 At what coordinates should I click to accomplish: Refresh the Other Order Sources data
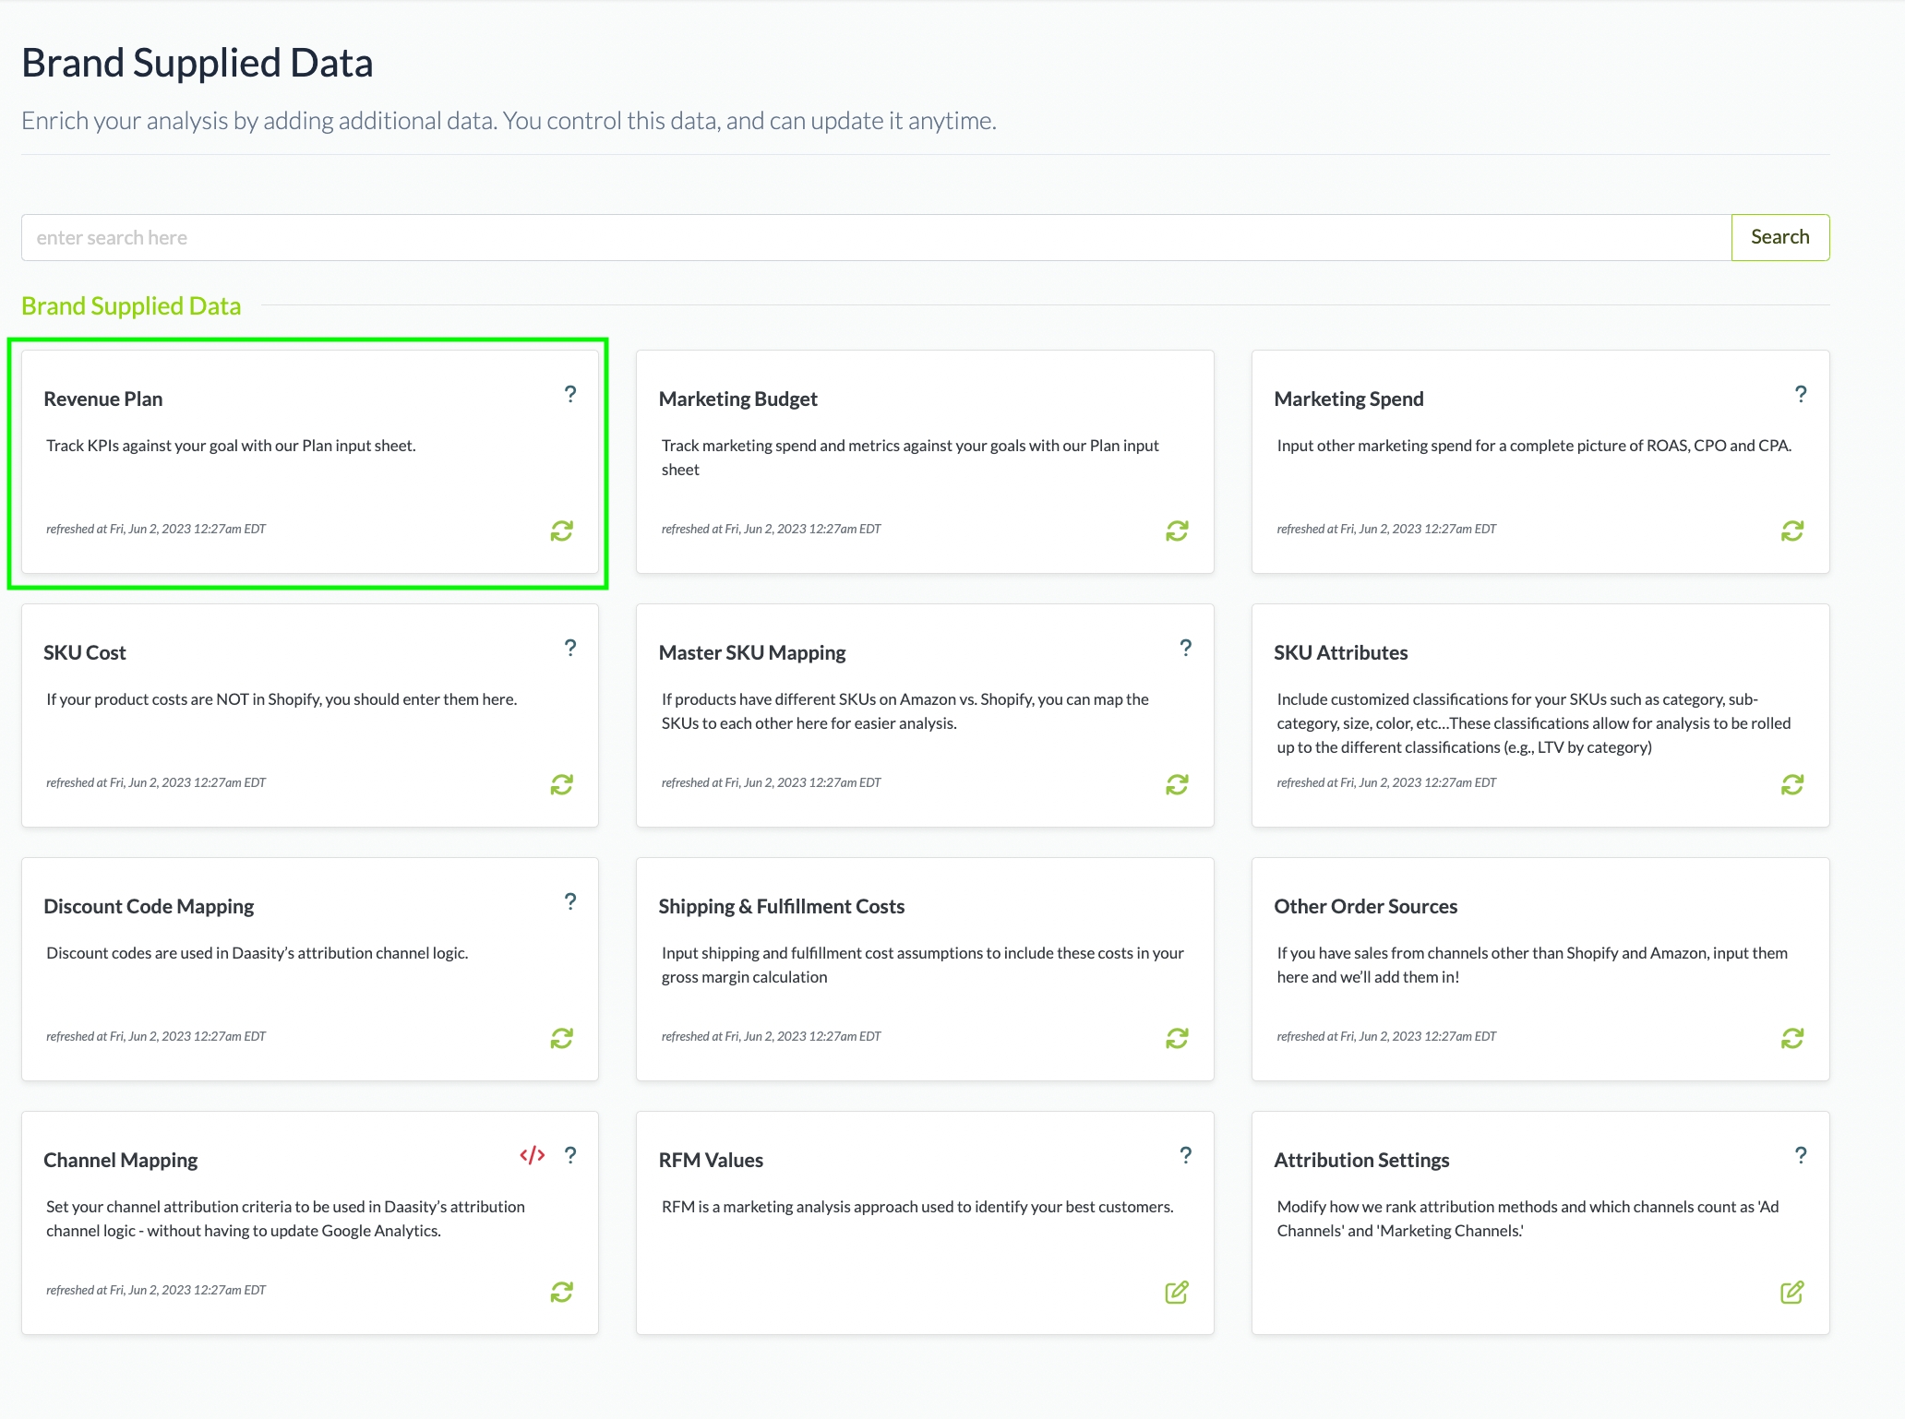(x=1791, y=1038)
